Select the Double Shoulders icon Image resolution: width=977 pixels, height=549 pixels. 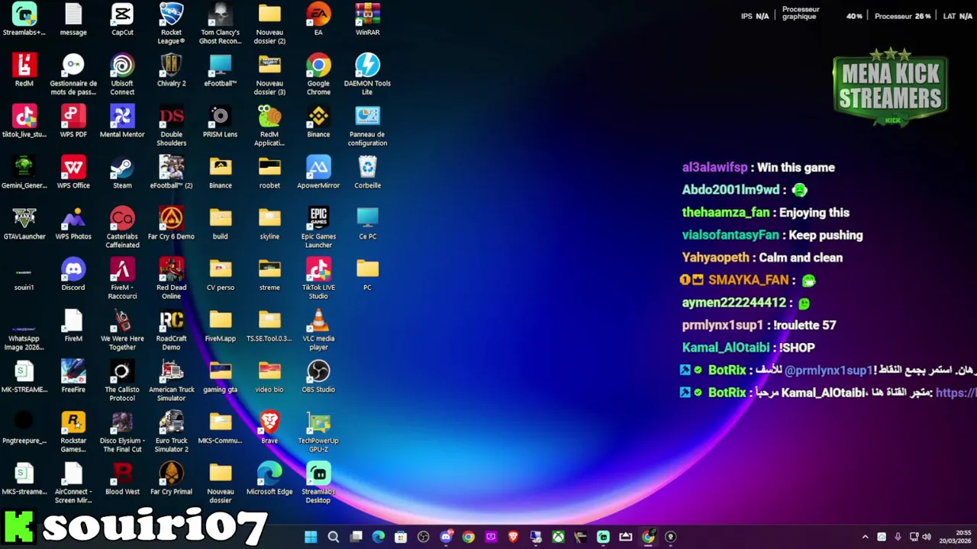coord(171,125)
